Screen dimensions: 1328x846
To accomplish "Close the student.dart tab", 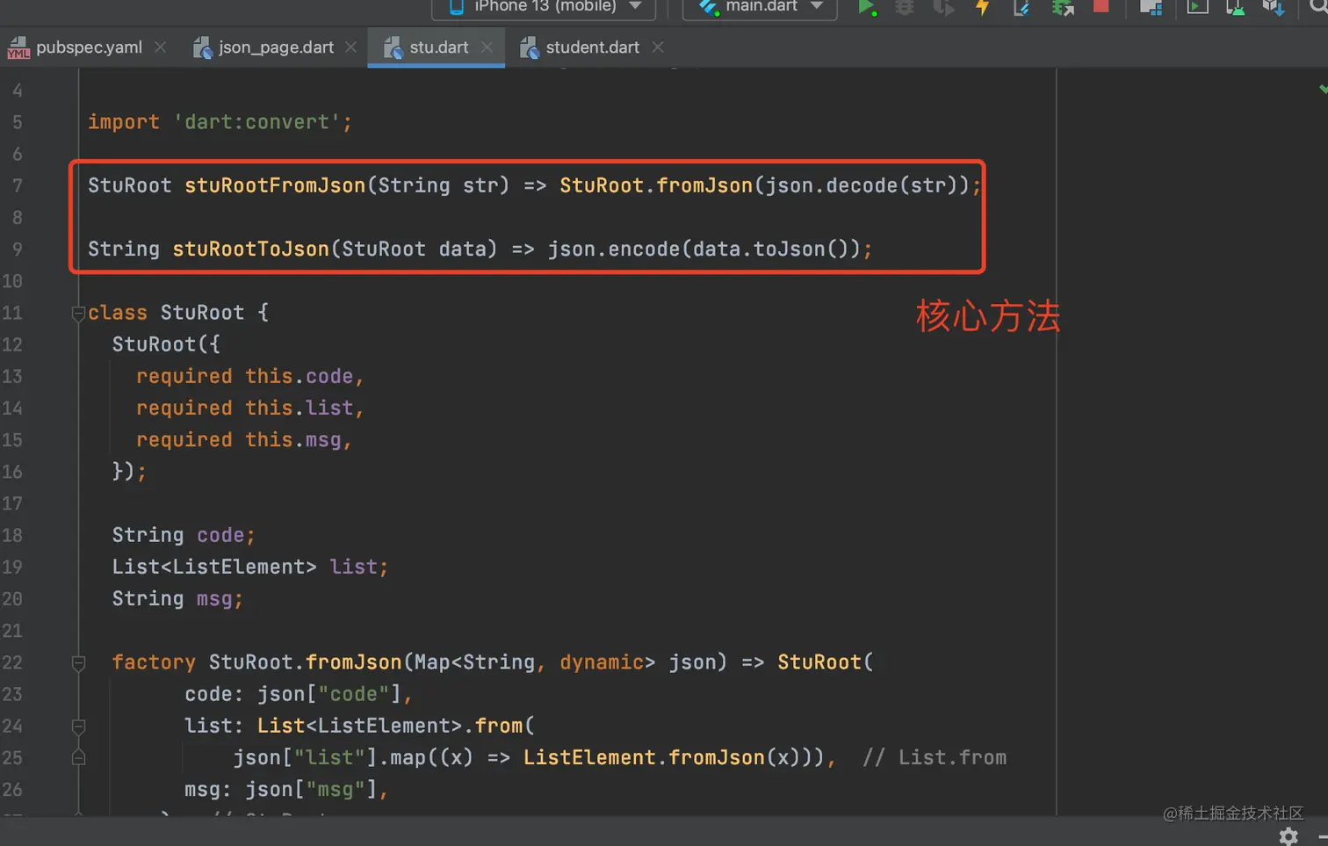I will tap(658, 47).
